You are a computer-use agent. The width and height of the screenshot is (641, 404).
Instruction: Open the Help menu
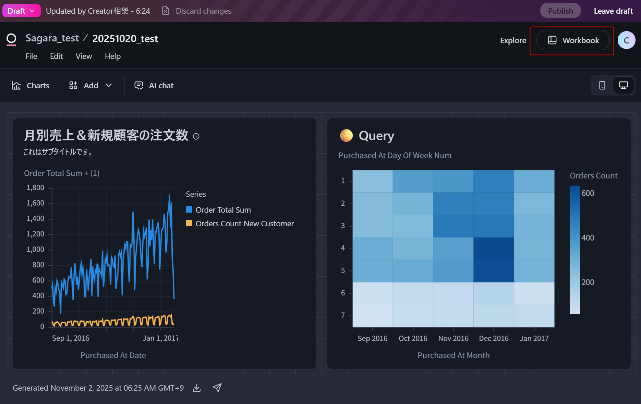113,56
